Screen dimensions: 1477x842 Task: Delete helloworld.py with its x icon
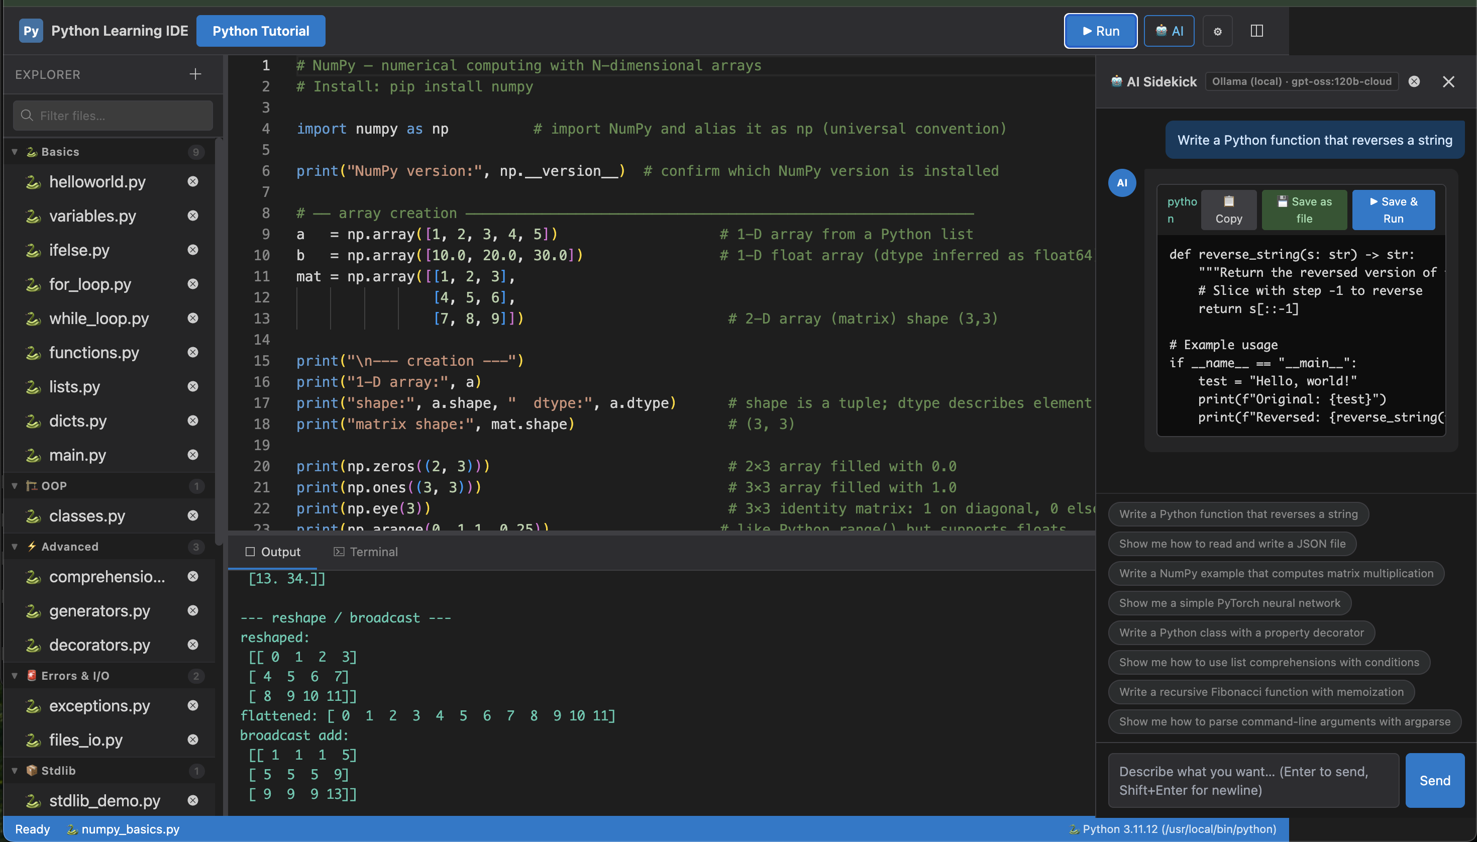(x=193, y=181)
